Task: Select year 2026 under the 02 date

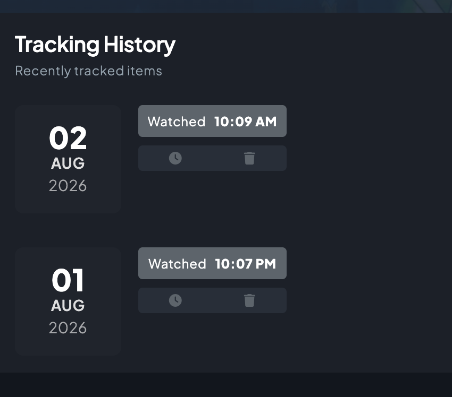Action: [x=68, y=186]
